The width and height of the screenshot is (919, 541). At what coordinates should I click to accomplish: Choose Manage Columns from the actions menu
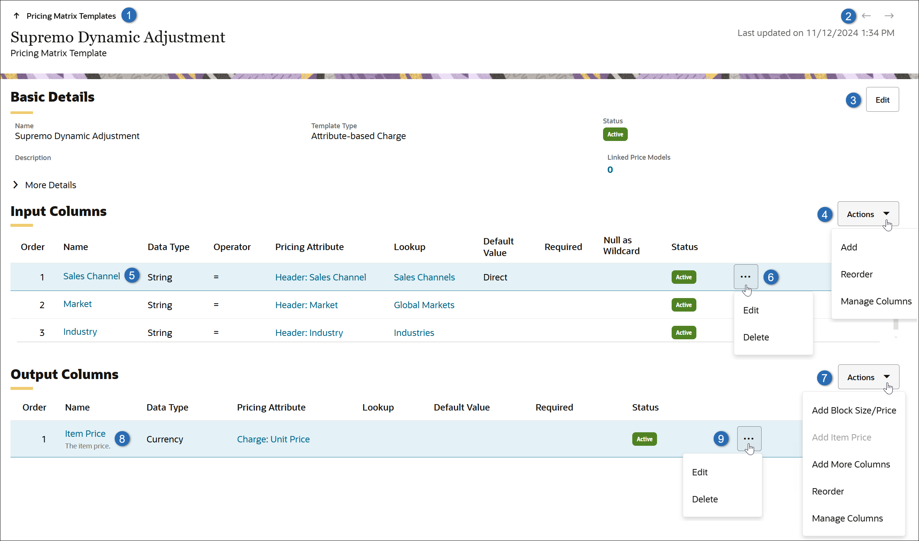876,301
